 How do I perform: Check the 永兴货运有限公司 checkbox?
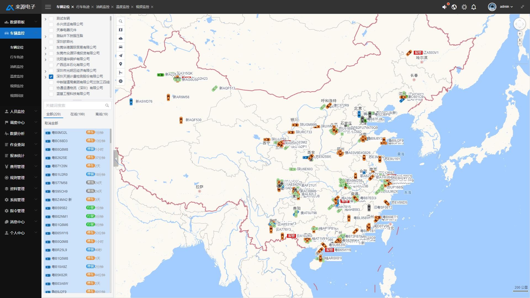(51, 24)
